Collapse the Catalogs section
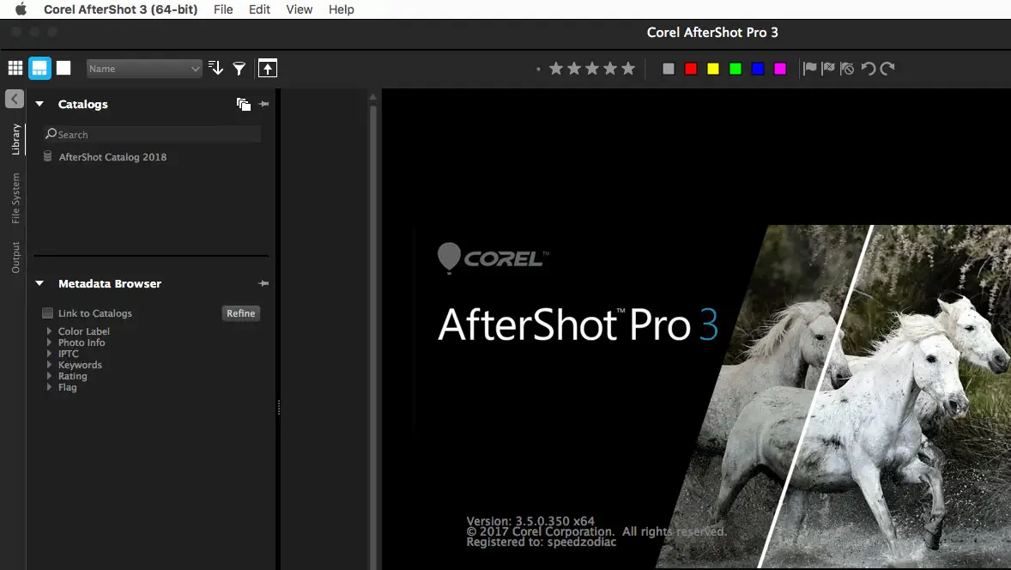 click(x=40, y=104)
